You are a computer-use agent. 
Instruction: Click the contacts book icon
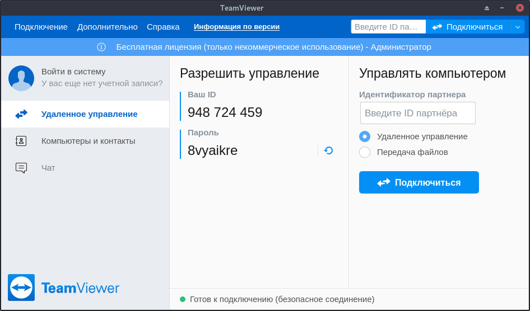(x=21, y=141)
